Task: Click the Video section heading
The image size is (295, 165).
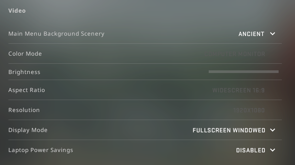Action: point(17,11)
